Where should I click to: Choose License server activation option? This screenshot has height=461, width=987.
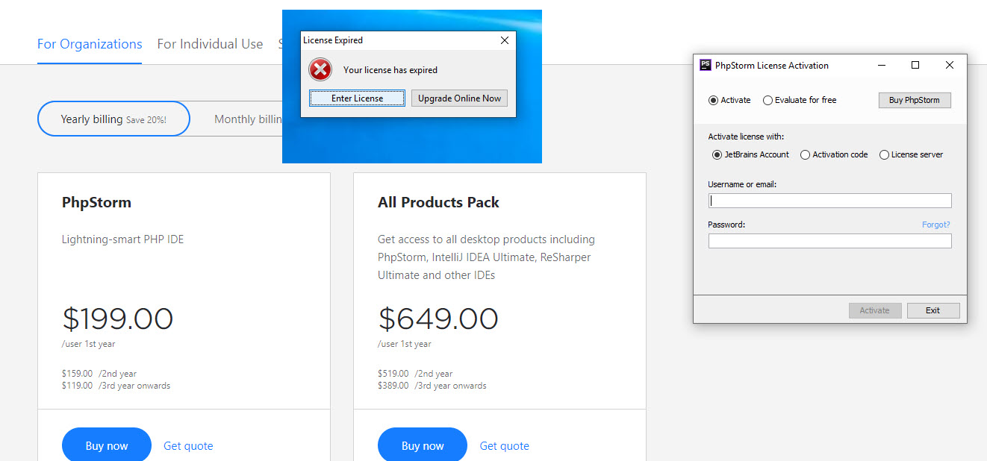point(884,154)
